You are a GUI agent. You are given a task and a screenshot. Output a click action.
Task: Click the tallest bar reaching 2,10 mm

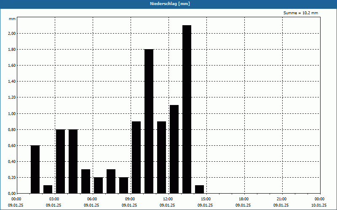187,109
